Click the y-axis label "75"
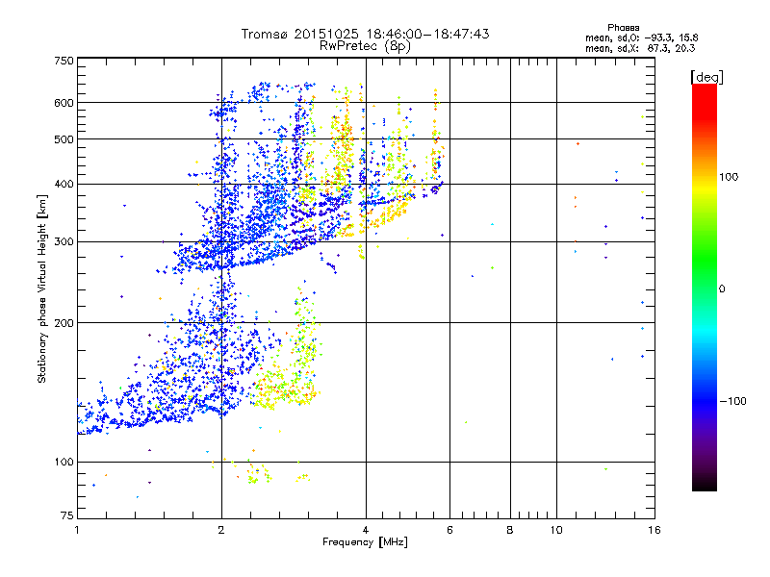This screenshot has width=770, height=577. [x=67, y=515]
